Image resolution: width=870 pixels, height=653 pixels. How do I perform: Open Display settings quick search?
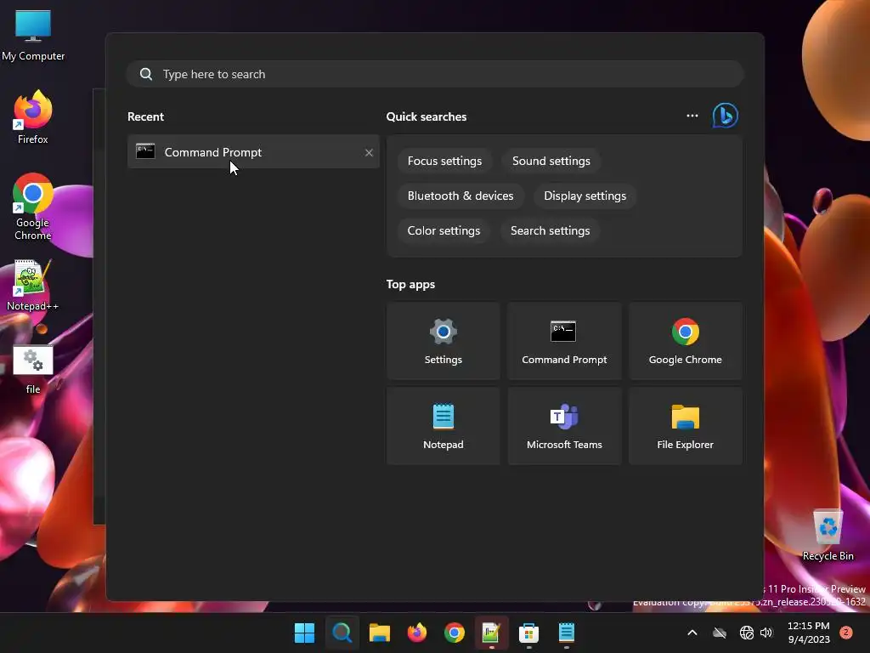click(585, 196)
